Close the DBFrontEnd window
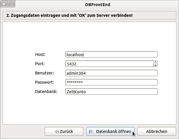 click(4, 5)
